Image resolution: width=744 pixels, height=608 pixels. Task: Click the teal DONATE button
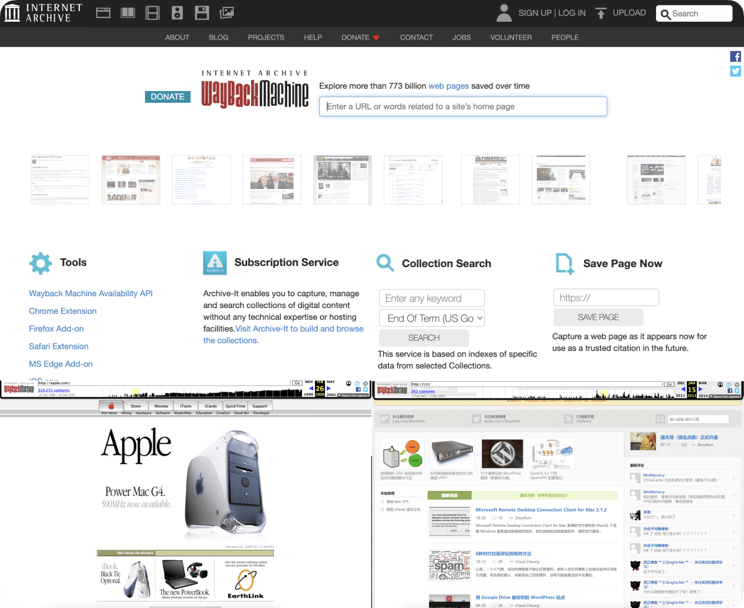(167, 97)
